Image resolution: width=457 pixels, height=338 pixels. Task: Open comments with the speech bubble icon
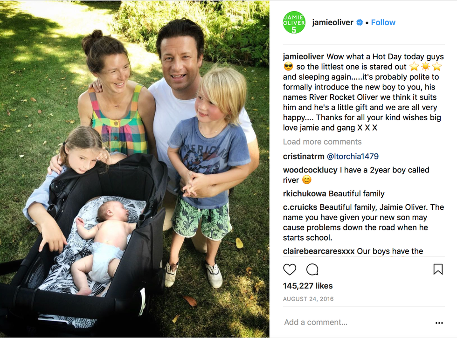pyautogui.click(x=312, y=269)
